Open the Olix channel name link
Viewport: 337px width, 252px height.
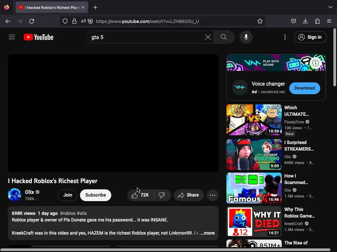pos(29,192)
